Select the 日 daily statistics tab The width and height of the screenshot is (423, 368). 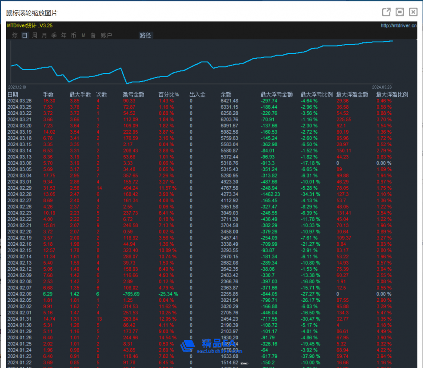(25, 35)
